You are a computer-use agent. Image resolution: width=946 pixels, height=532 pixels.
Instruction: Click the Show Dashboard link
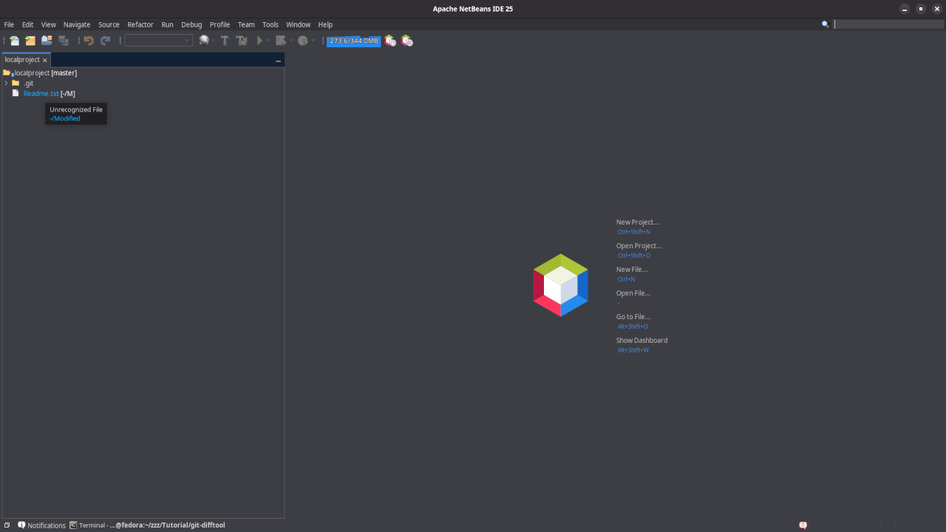[642, 340]
